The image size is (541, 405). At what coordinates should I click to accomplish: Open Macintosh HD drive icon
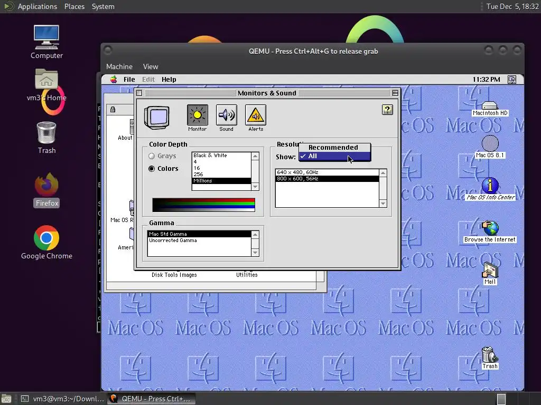490,108
